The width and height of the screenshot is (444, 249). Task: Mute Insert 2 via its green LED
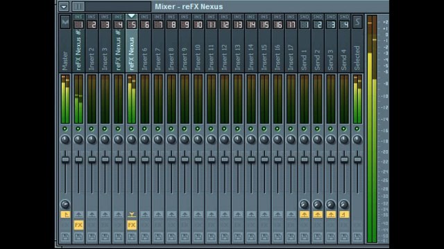(x=92, y=129)
